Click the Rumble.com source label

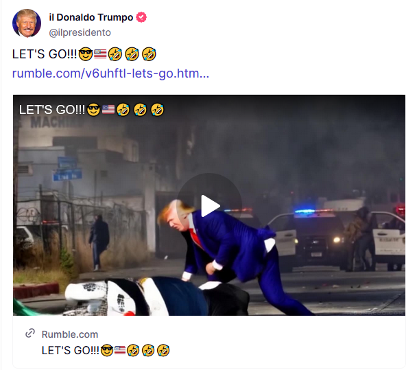tap(70, 334)
